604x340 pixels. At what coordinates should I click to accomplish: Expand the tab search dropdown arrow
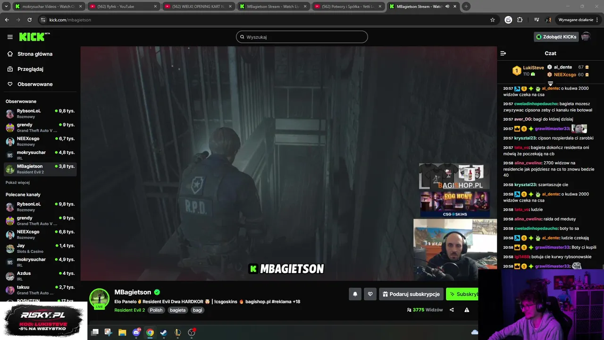[5, 7]
